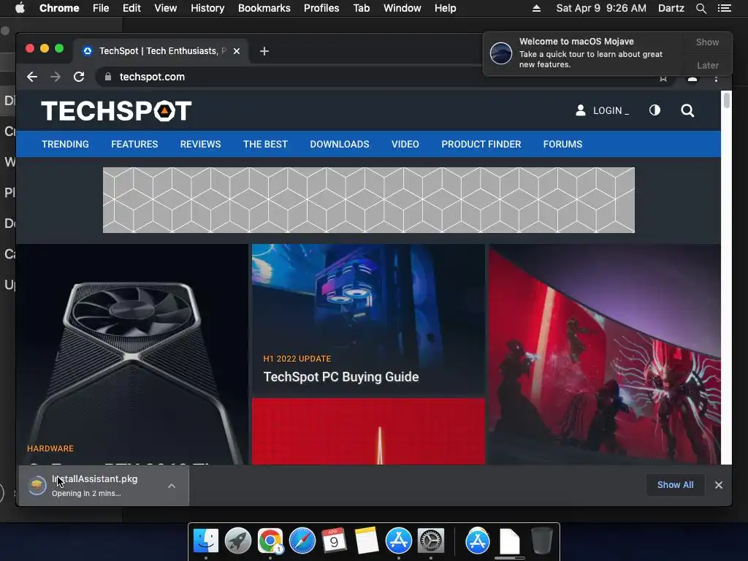The height and width of the screenshot is (561, 748).
Task: Open the Window menu
Action: (402, 8)
